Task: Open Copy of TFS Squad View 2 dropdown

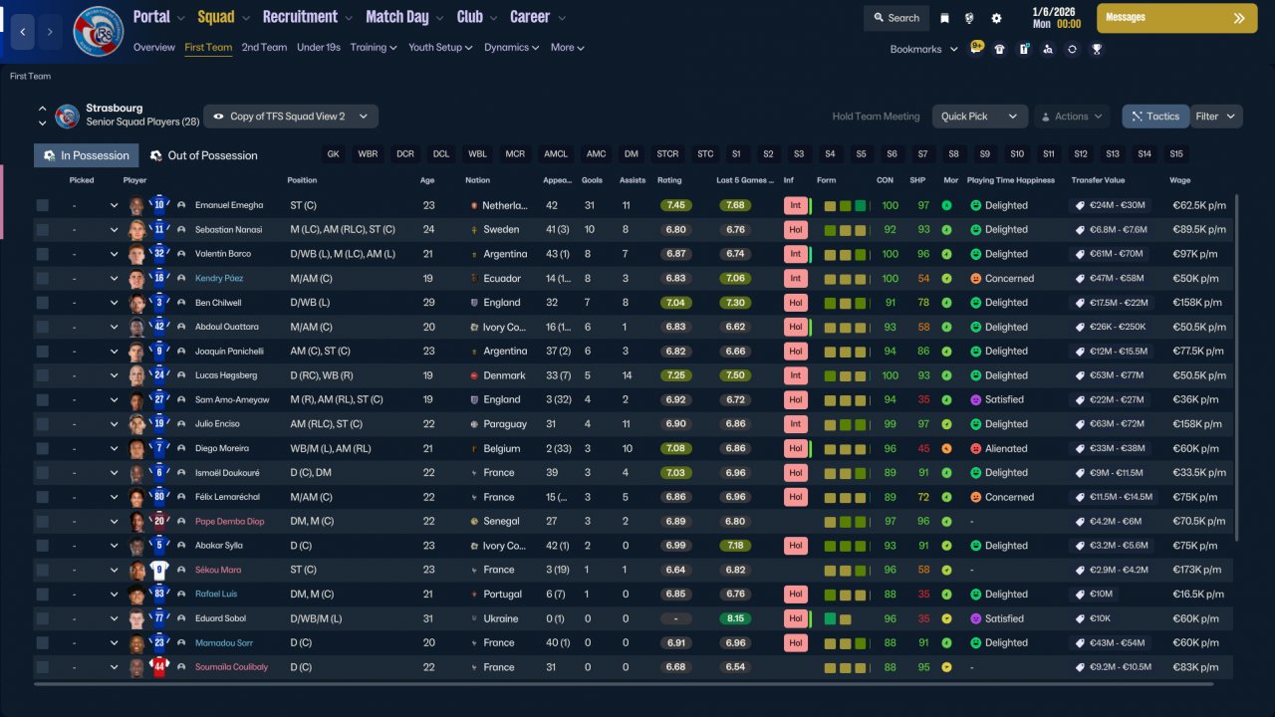Action: (x=291, y=117)
